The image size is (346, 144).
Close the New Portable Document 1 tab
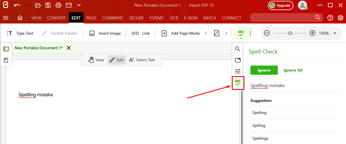pyautogui.click(x=69, y=48)
